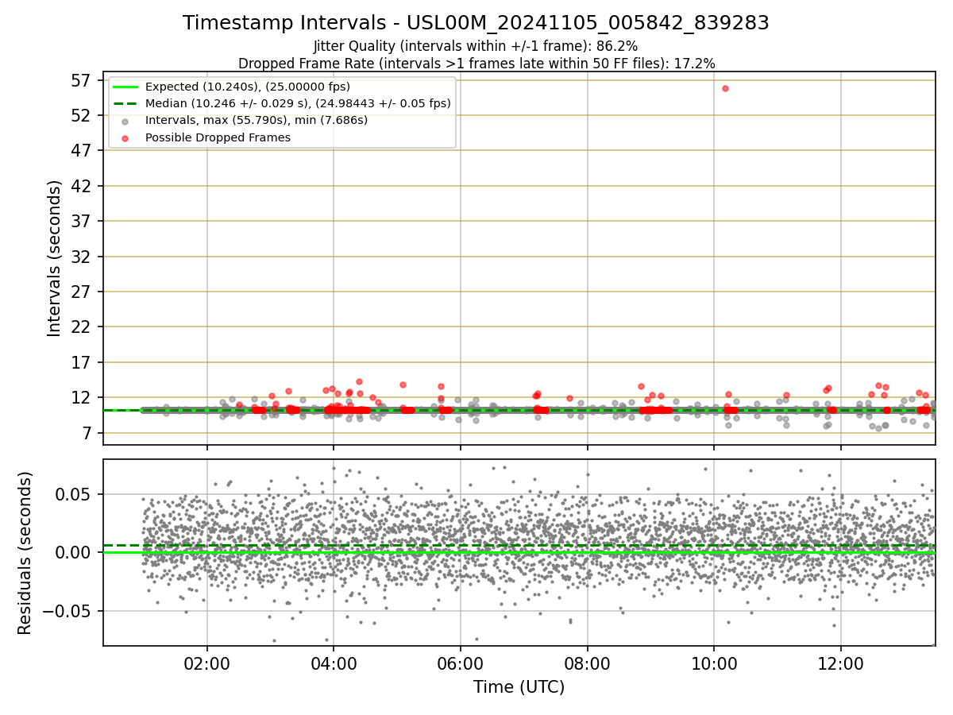Click the 57 tick on the intervals axis

[x=82, y=80]
